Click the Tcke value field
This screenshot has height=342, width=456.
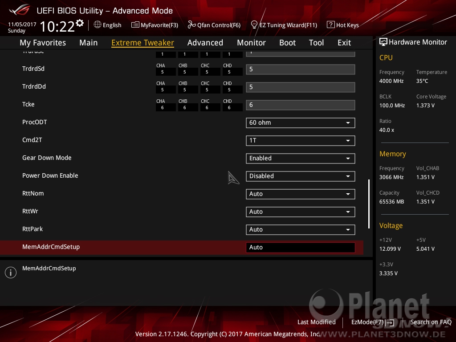[301, 105]
